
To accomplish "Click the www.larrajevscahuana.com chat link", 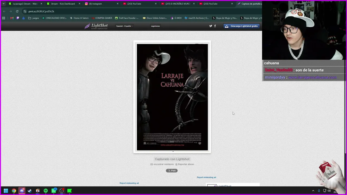I will coord(312,77).
